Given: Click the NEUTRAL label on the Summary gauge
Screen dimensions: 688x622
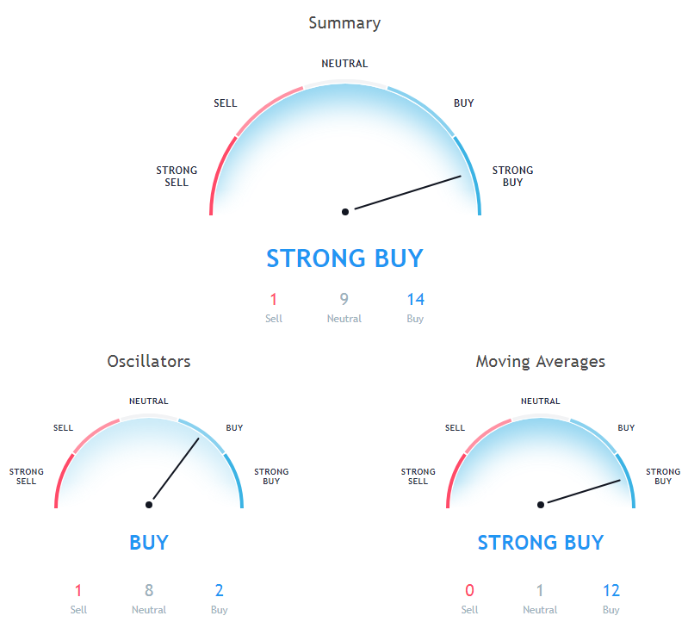Looking at the screenshot, I should click(344, 64).
